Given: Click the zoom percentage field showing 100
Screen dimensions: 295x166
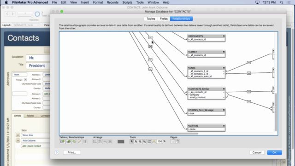Looking at the screenshot, I should click(x=160, y=142).
